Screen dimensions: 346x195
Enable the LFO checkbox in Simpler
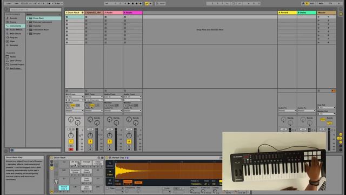click(163, 188)
